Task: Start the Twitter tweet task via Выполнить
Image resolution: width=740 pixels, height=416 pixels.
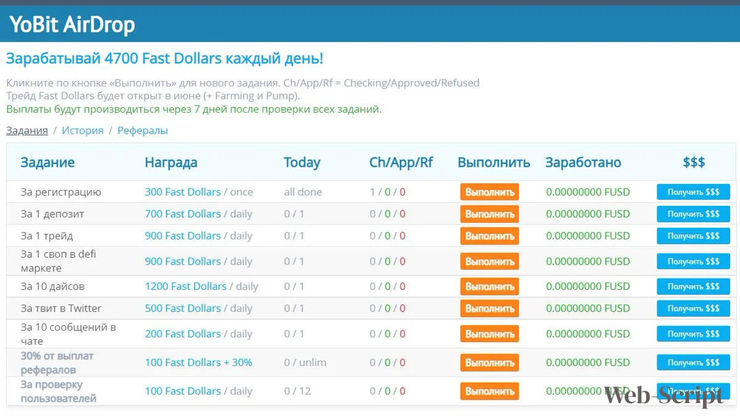Action: click(x=490, y=308)
